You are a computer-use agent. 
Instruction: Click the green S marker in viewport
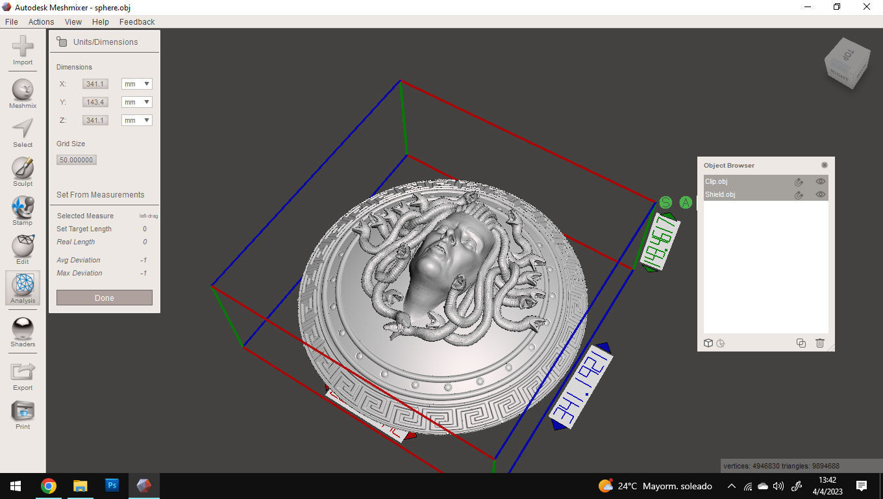click(x=665, y=203)
